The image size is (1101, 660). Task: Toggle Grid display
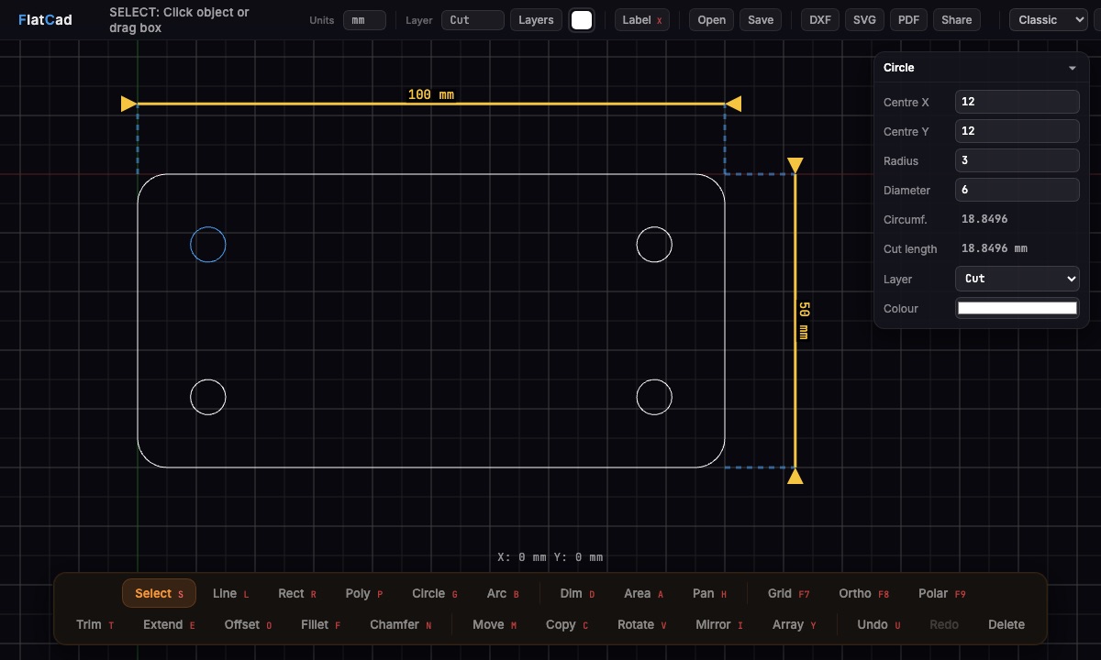(788, 593)
